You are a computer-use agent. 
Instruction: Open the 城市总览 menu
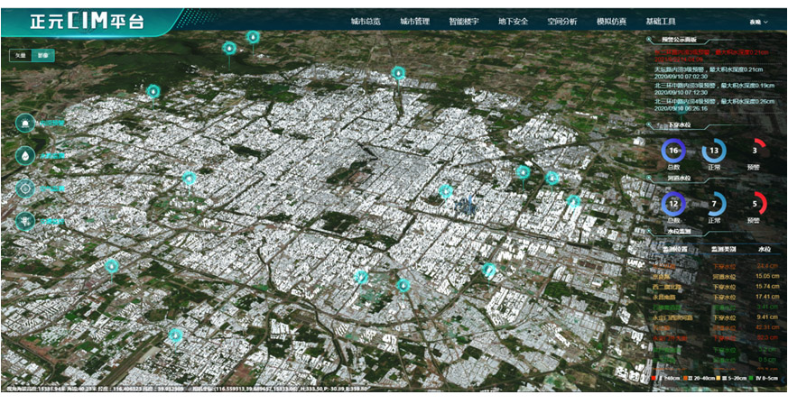click(x=366, y=21)
